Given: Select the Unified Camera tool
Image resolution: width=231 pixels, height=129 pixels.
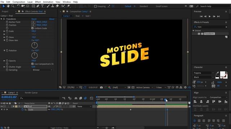Looking at the screenshot, I should (x=23, y=6).
